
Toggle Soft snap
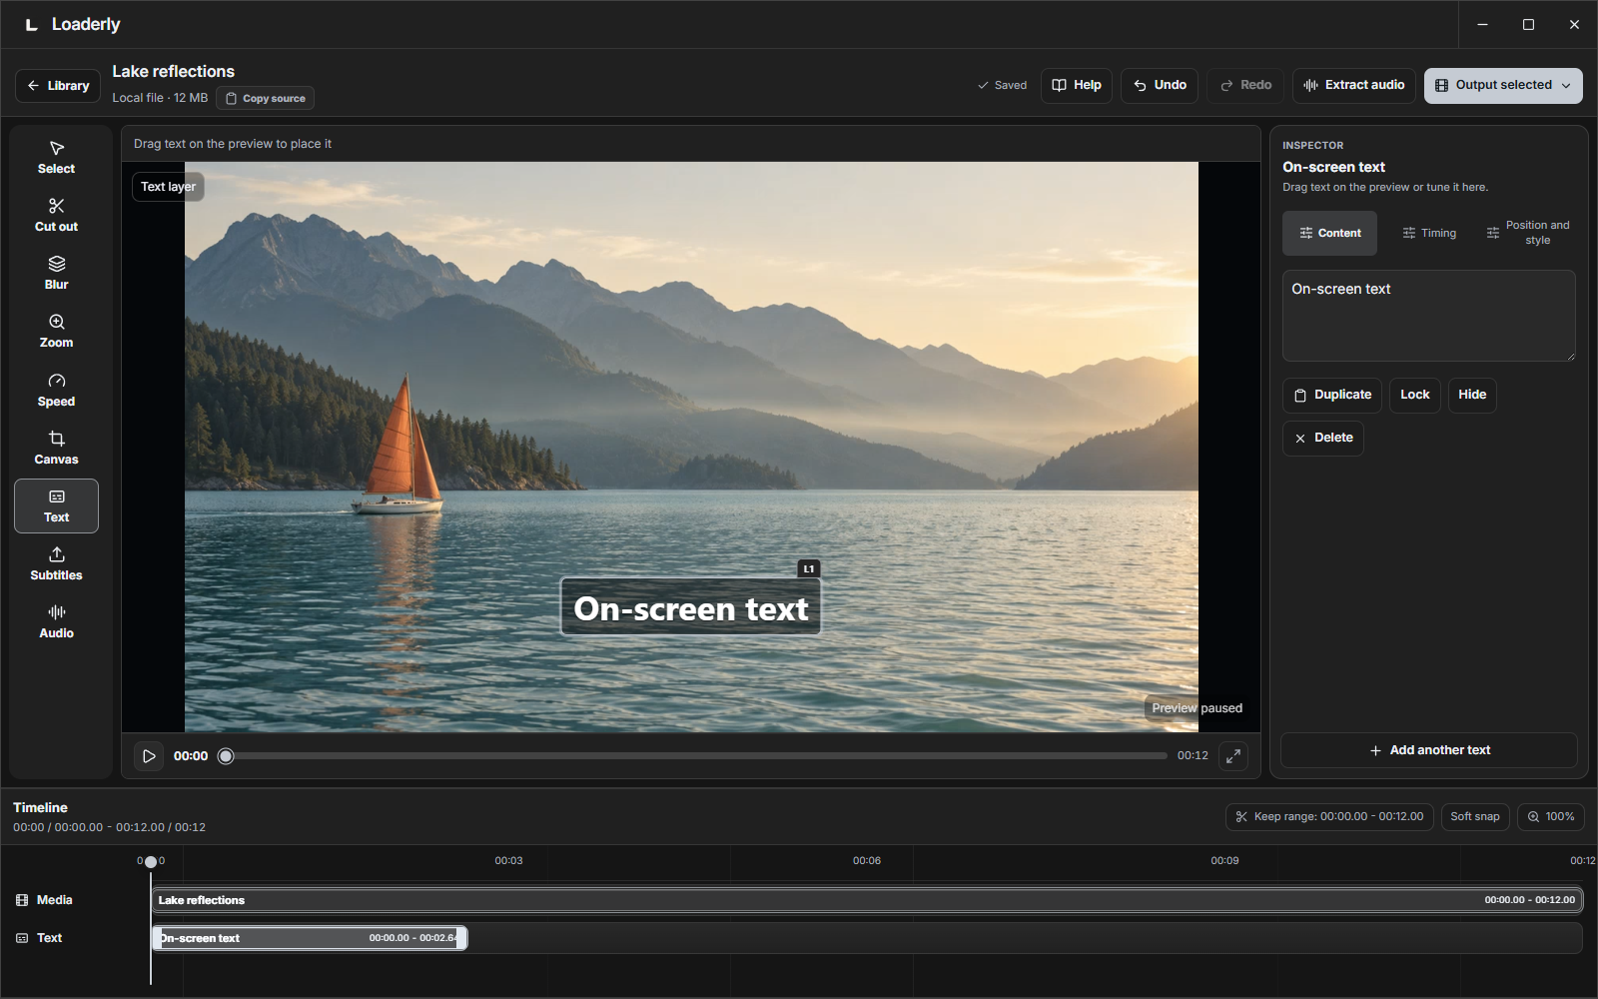coord(1475,817)
